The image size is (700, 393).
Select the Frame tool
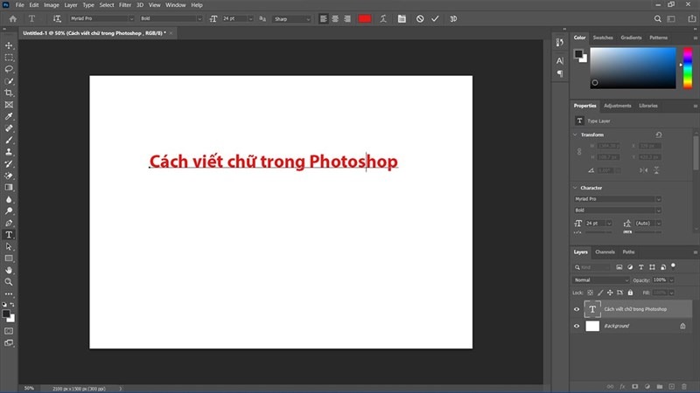9,105
